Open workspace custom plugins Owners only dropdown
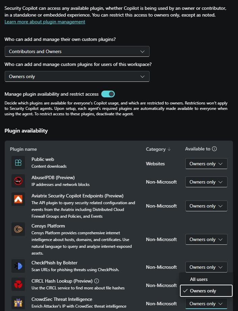The width and height of the screenshot is (238, 311). click(x=77, y=76)
